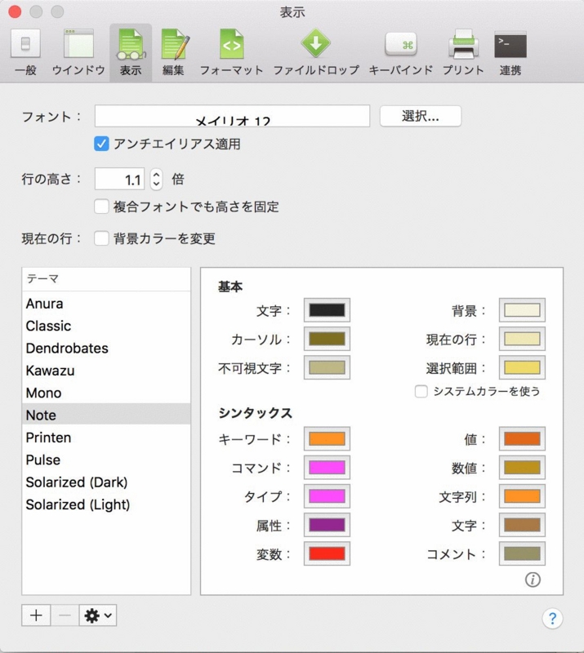Viewport: 584px width, 653px height.
Task: Open the 変数 red color well
Action: 327,554
